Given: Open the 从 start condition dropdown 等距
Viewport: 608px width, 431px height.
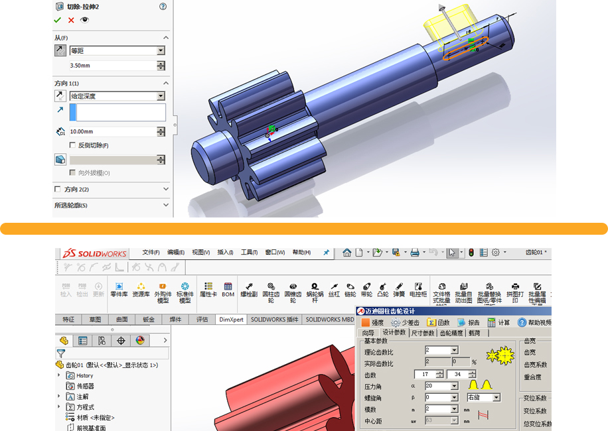Looking at the screenshot, I should [161, 50].
